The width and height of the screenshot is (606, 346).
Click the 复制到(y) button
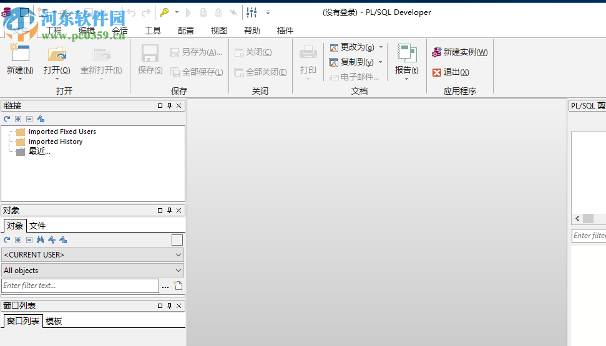[351, 62]
